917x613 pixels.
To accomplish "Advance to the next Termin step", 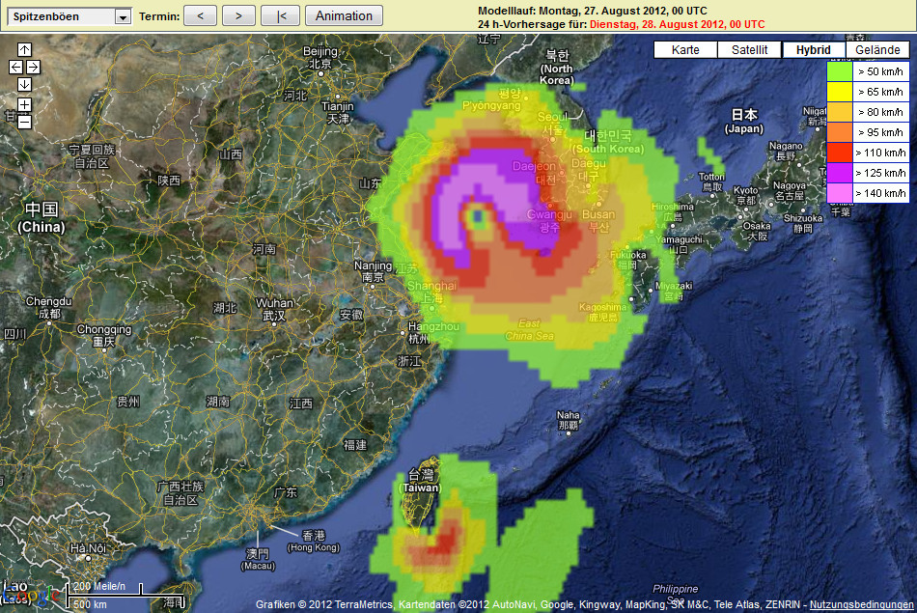I will coord(238,15).
